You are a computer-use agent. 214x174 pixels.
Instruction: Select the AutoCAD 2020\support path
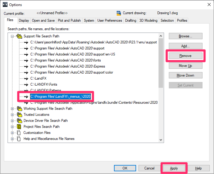67,48
